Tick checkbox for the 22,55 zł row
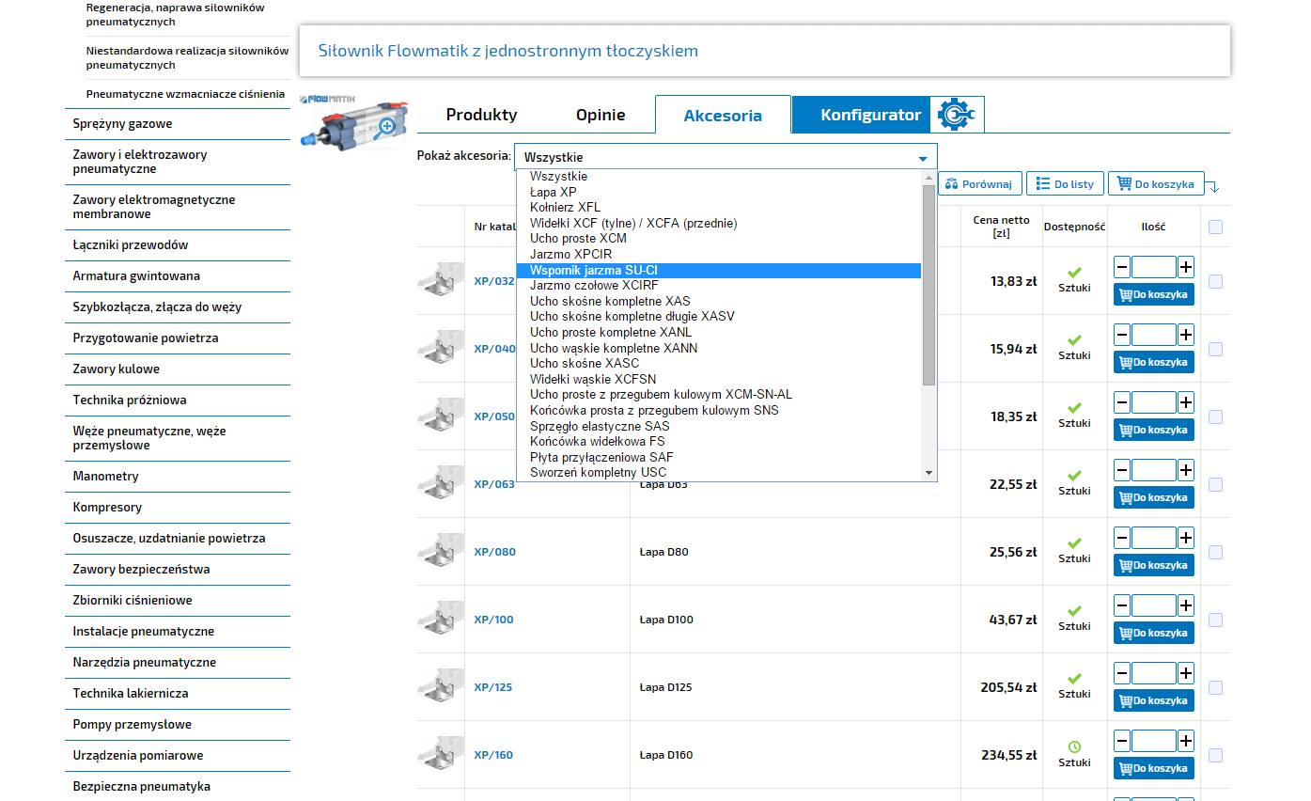Screen dimensions: 1311x801 [x=1215, y=484]
